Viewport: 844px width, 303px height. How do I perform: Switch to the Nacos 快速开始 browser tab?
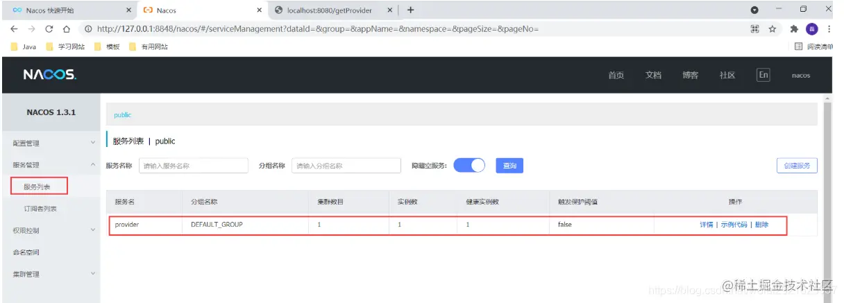(69, 10)
